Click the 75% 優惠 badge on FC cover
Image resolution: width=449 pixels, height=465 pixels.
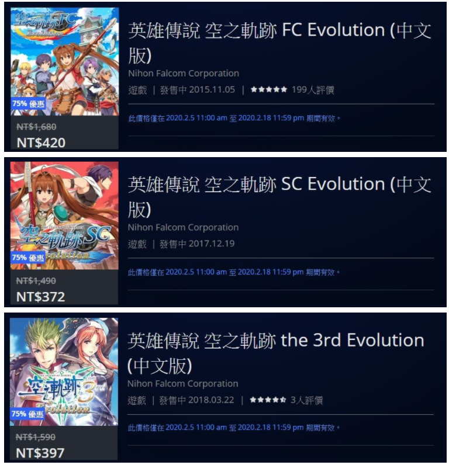pyautogui.click(x=28, y=103)
